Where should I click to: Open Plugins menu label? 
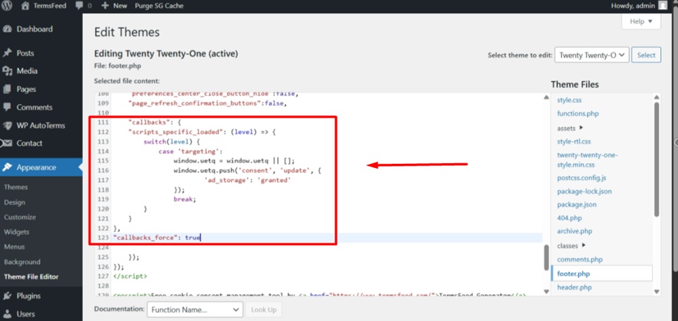point(28,296)
